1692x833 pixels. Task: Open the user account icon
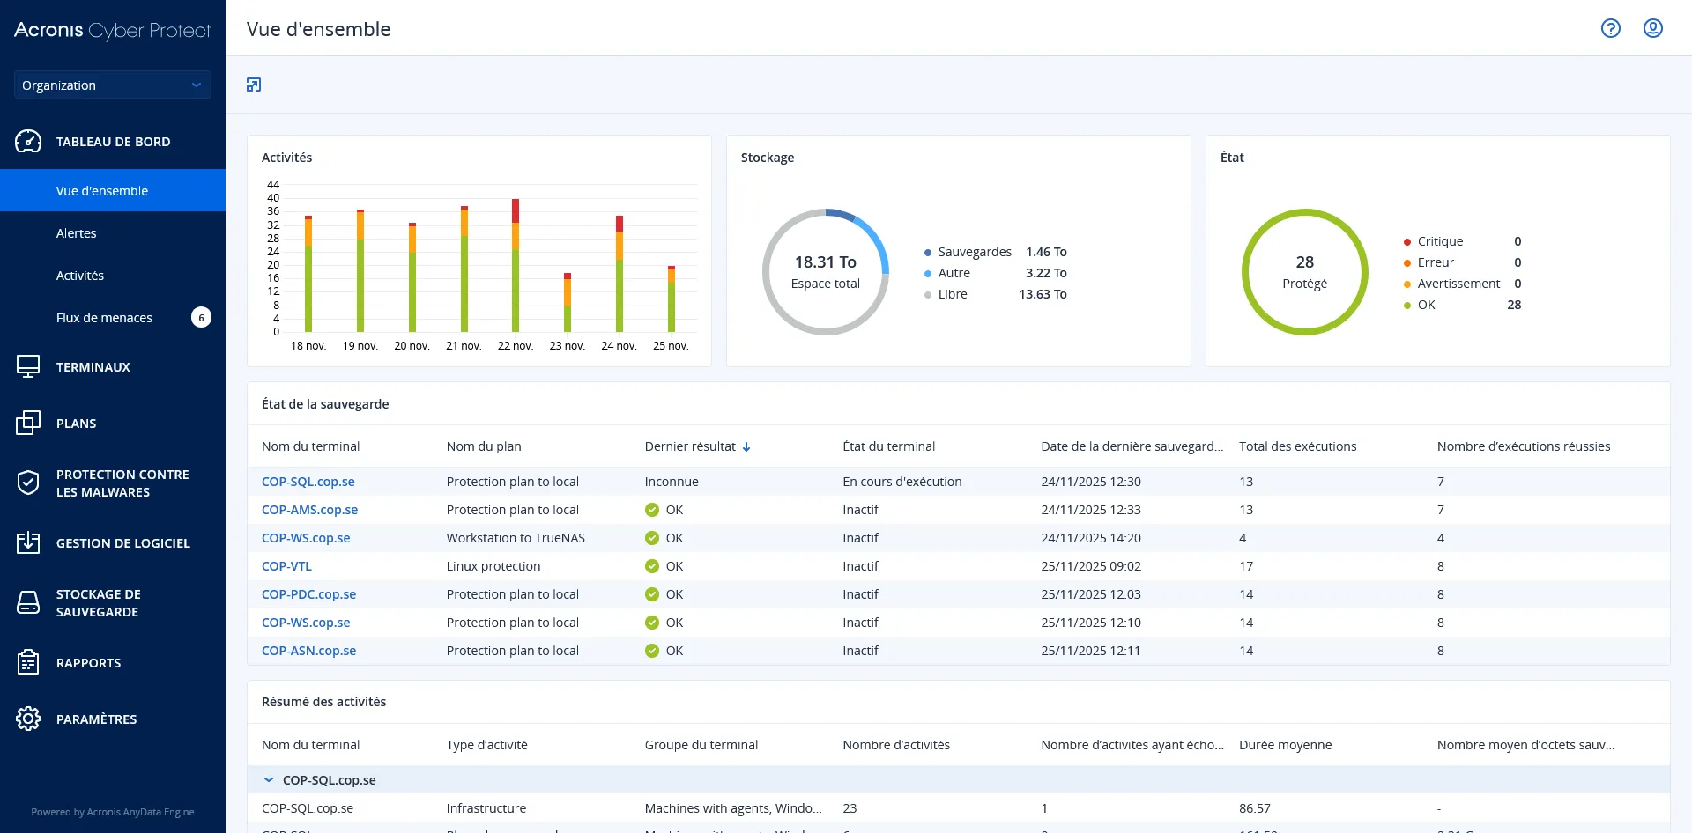[1652, 28]
